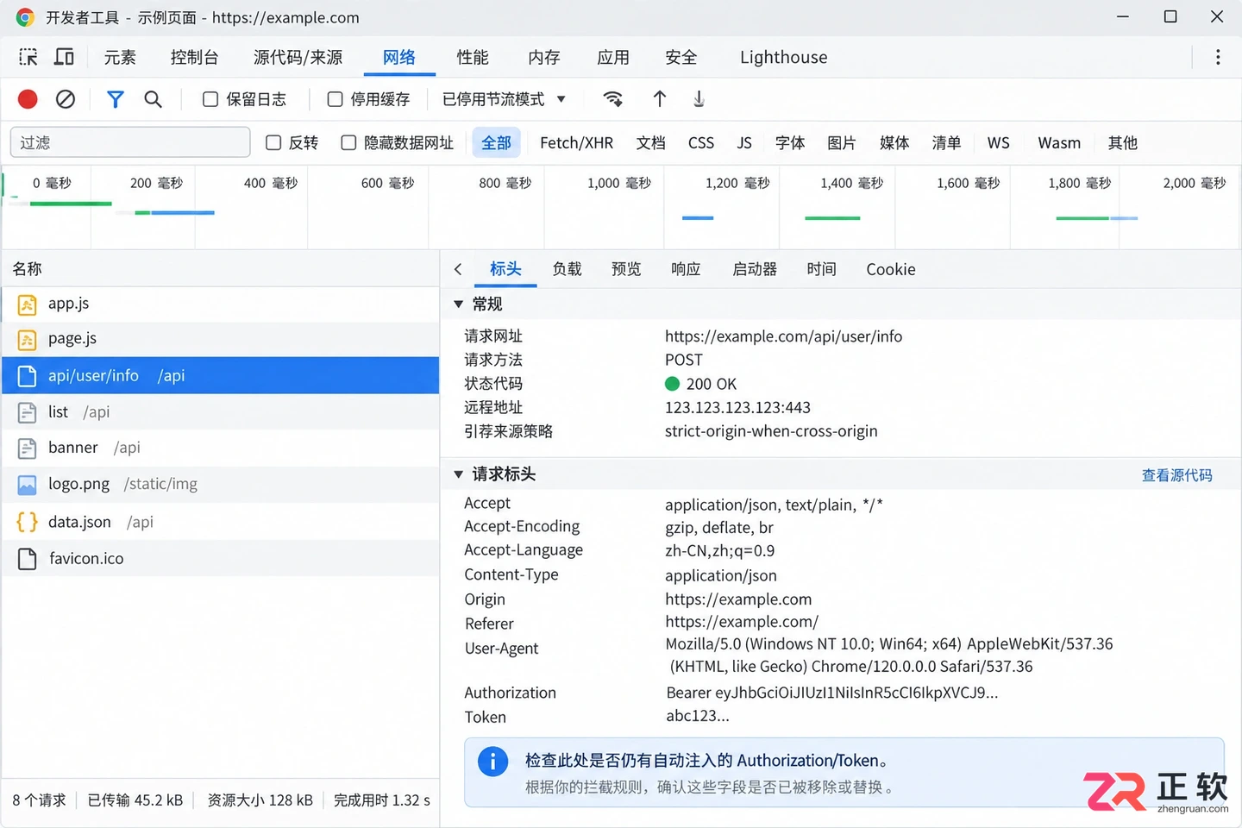Close the request details with back chevron
The height and width of the screenshot is (828, 1242).
[x=458, y=269]
